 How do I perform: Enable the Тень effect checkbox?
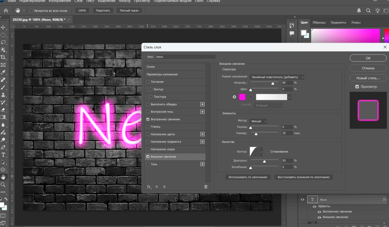coord(148,164)
